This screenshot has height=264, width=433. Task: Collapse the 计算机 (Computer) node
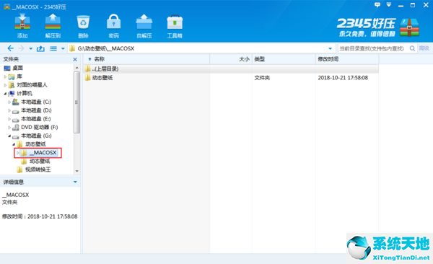5,94
